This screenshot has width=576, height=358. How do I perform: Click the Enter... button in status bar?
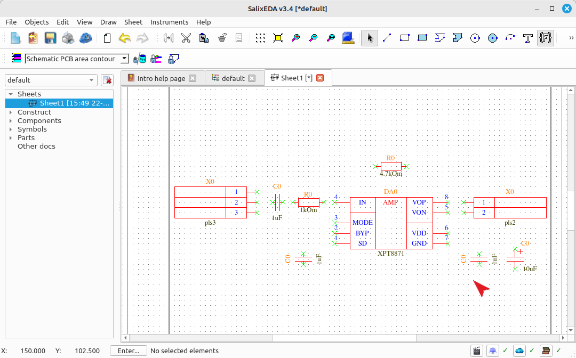(x=128, y=351)
